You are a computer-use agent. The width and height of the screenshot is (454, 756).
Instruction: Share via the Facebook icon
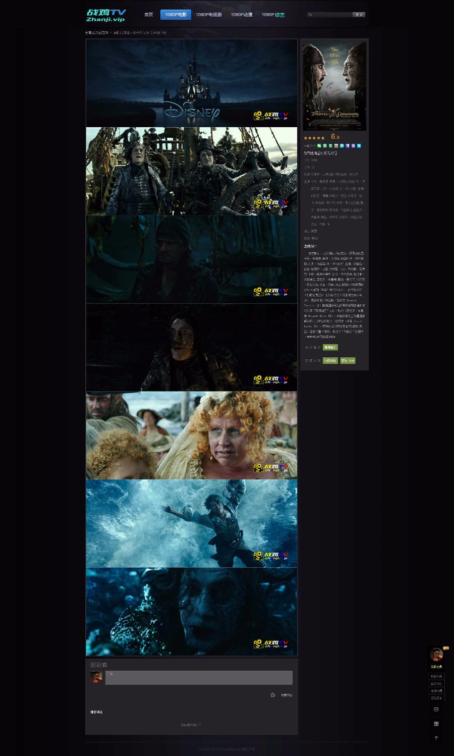(348, 146)
